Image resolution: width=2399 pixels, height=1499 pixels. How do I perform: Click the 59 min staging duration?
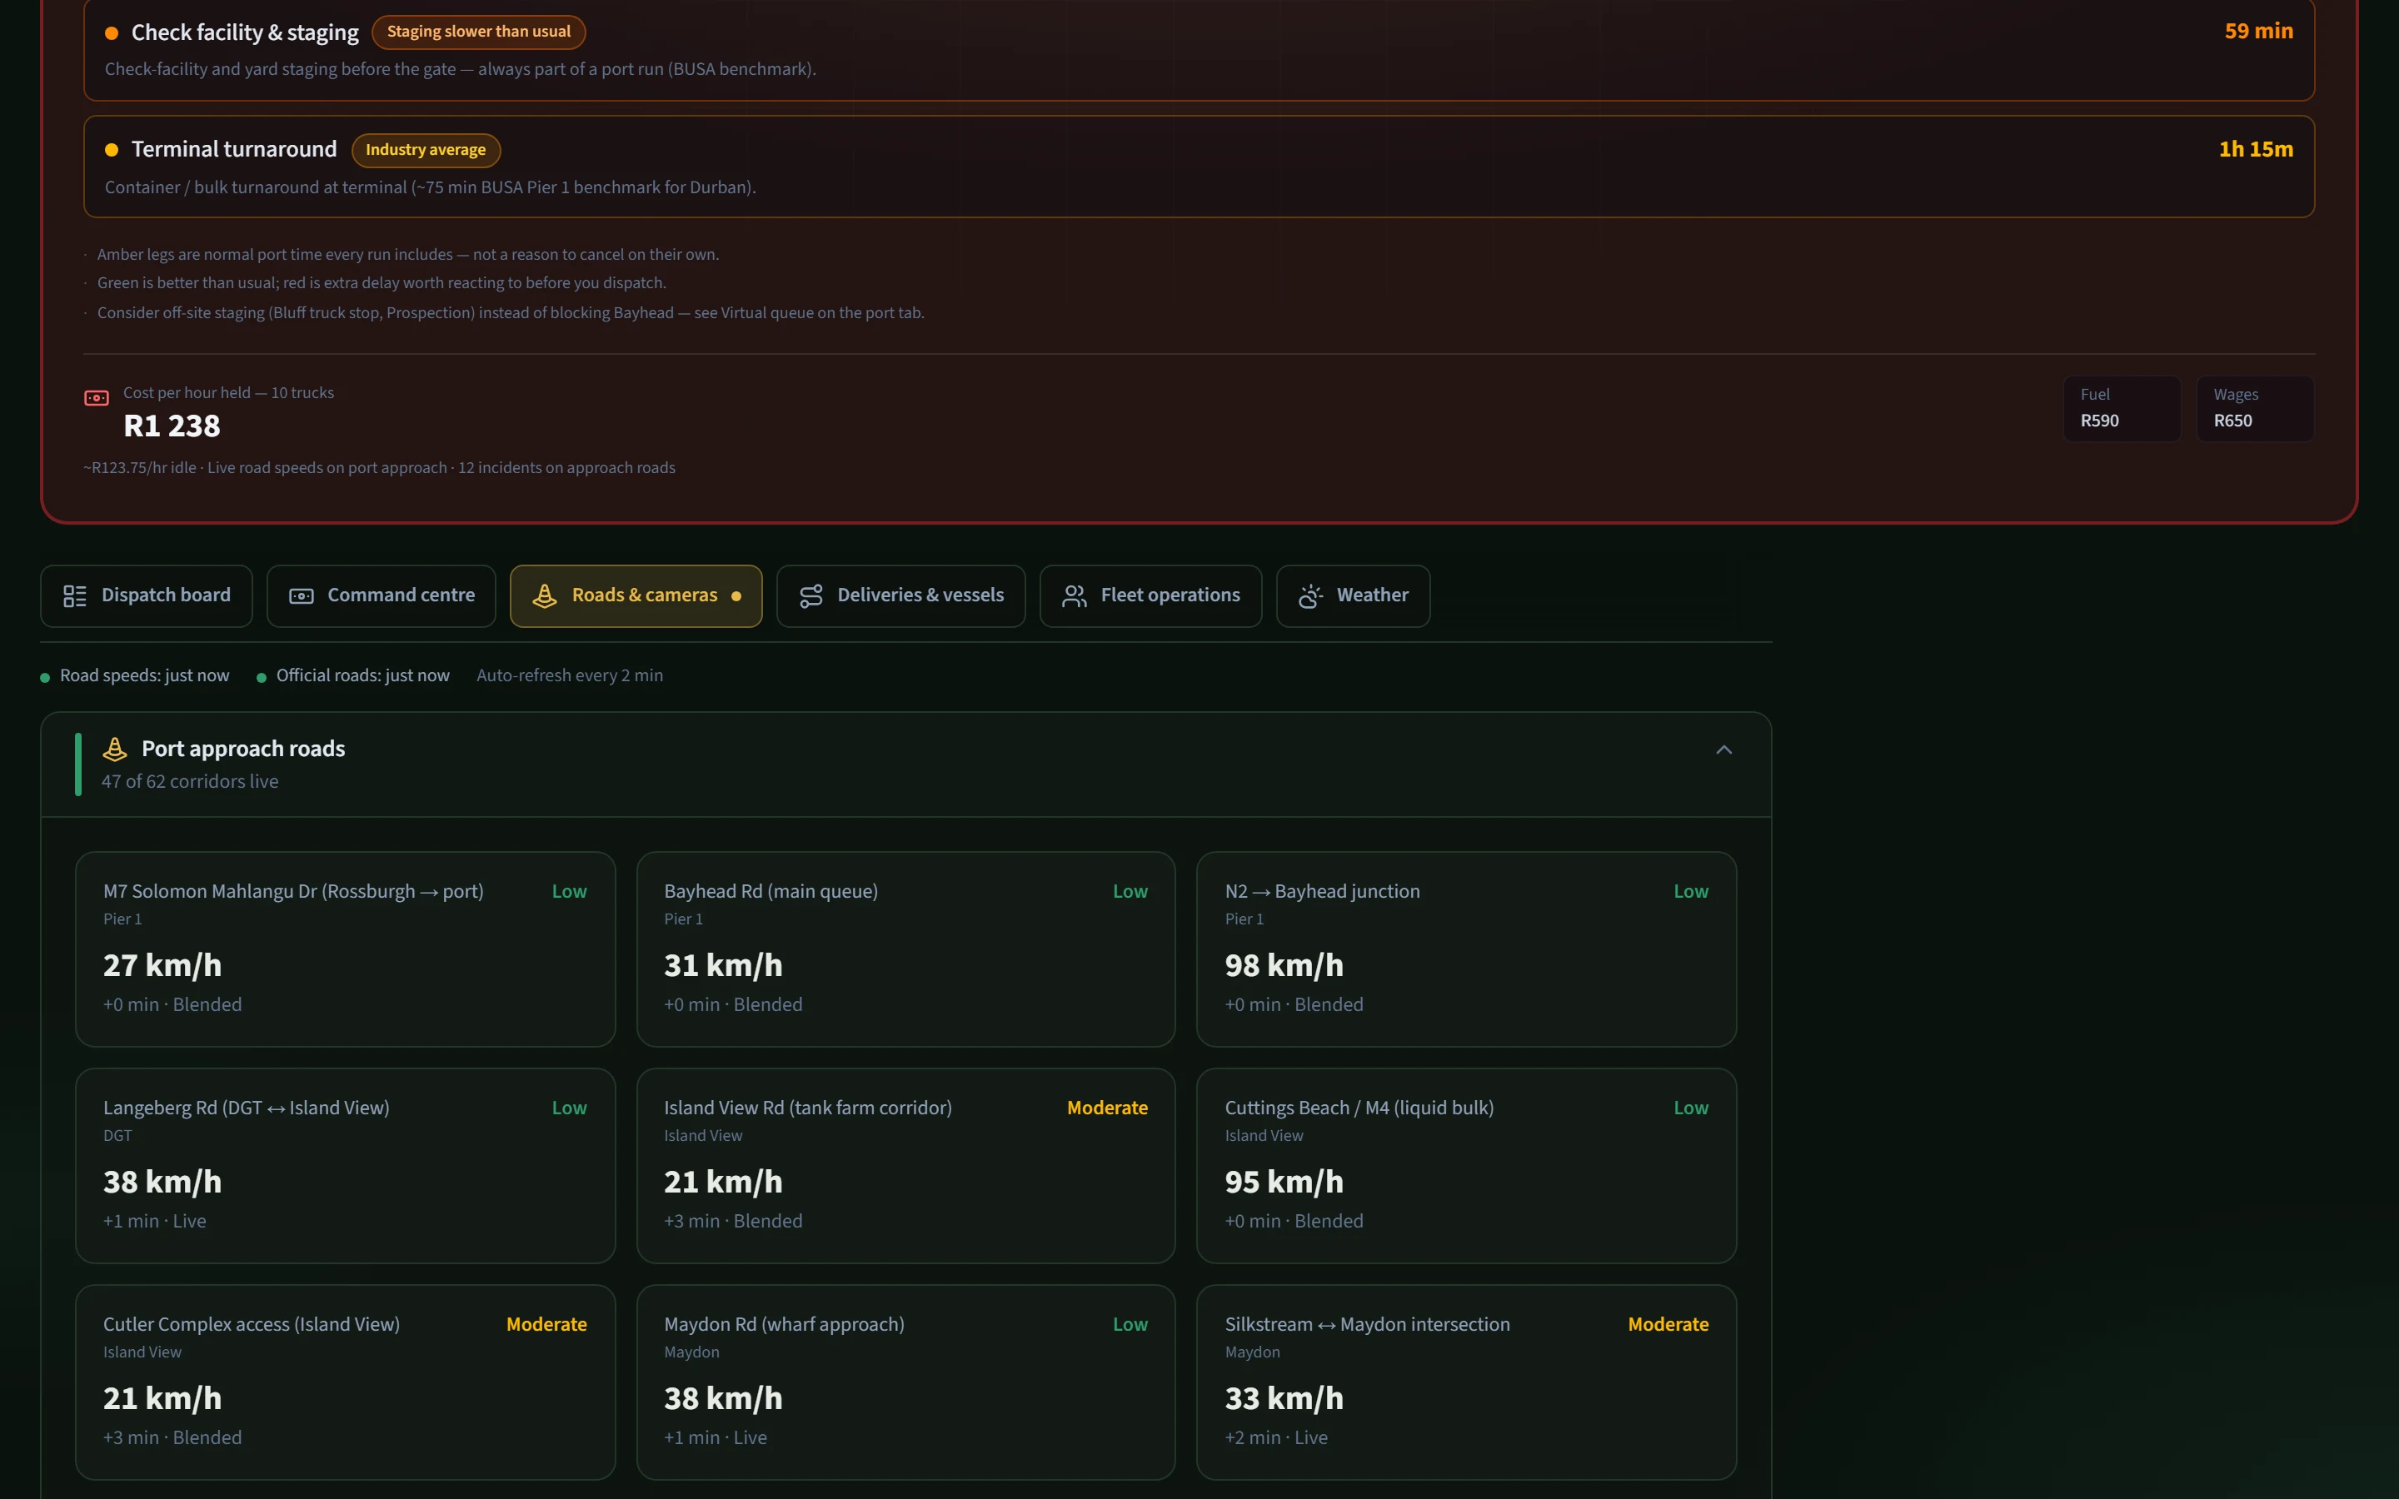click(2258, 31)
